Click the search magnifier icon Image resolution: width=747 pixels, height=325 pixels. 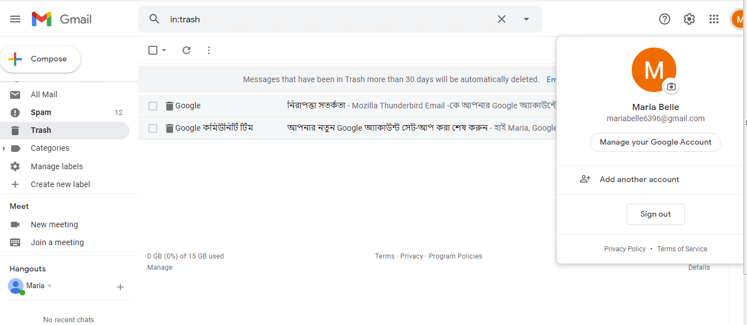(x=155, y=19)
